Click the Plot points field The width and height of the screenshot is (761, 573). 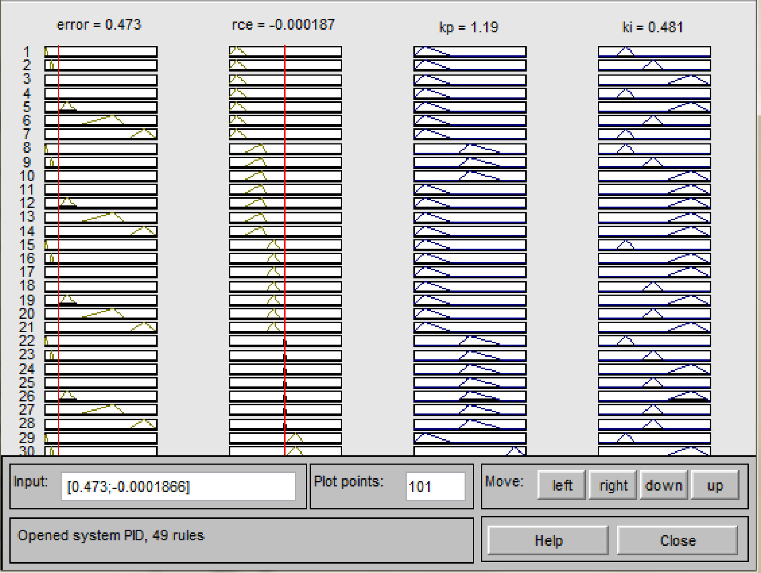[435, 486]
